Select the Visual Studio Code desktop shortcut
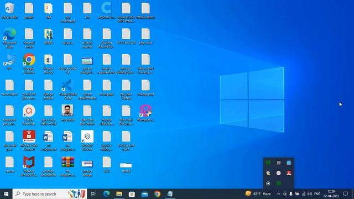Screen dimensions: 354x199 (x=67, y=90)
